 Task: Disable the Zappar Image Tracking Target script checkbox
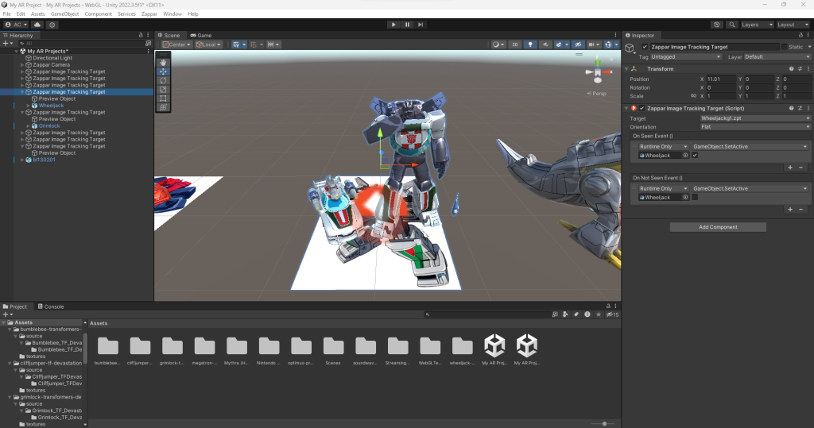642,108
